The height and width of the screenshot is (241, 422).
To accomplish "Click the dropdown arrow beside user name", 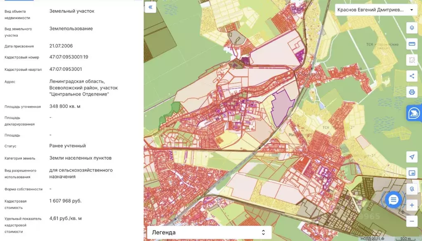I will pyautogui.click(x=412, y=10).
